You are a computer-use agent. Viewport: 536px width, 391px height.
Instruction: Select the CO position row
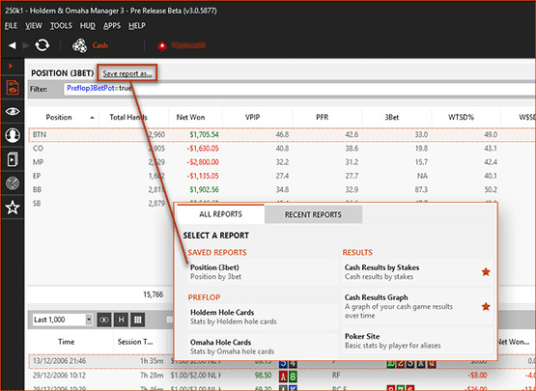point(282,149)
